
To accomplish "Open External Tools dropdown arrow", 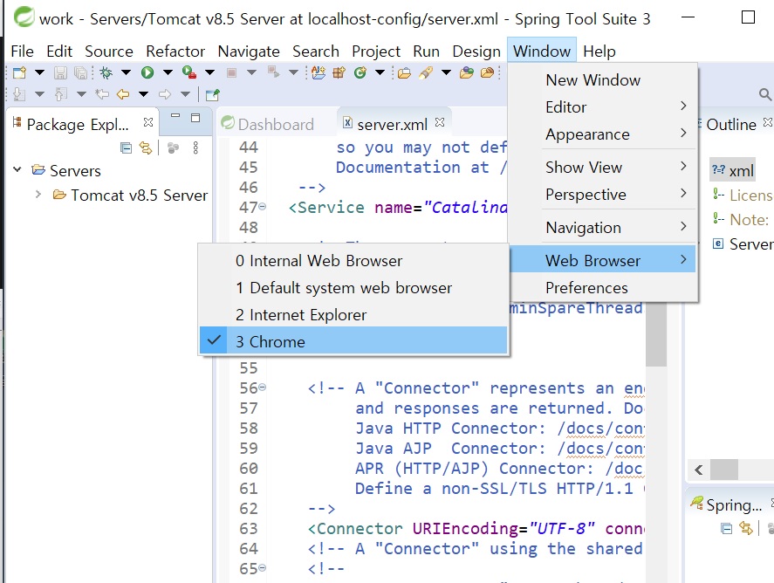I will click(209, 73).
